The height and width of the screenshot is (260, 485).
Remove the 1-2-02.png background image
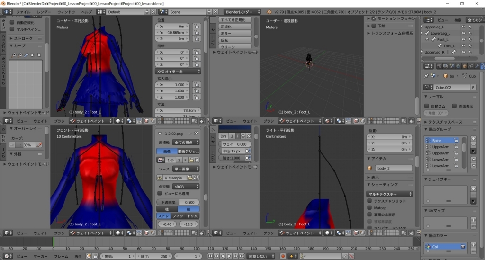[x=196, y=134]
